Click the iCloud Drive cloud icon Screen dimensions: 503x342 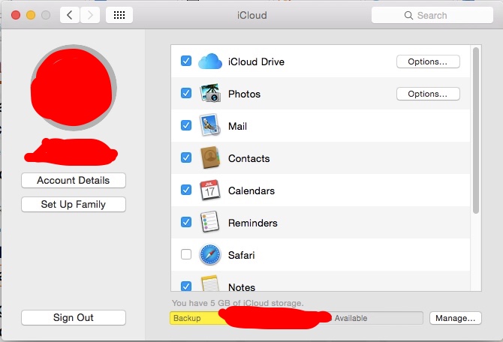pos(210,61)
